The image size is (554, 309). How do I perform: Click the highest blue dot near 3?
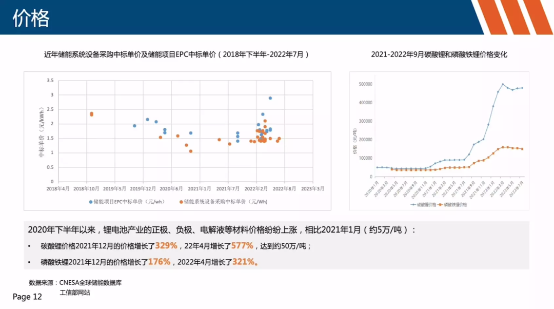pos(270,98)
